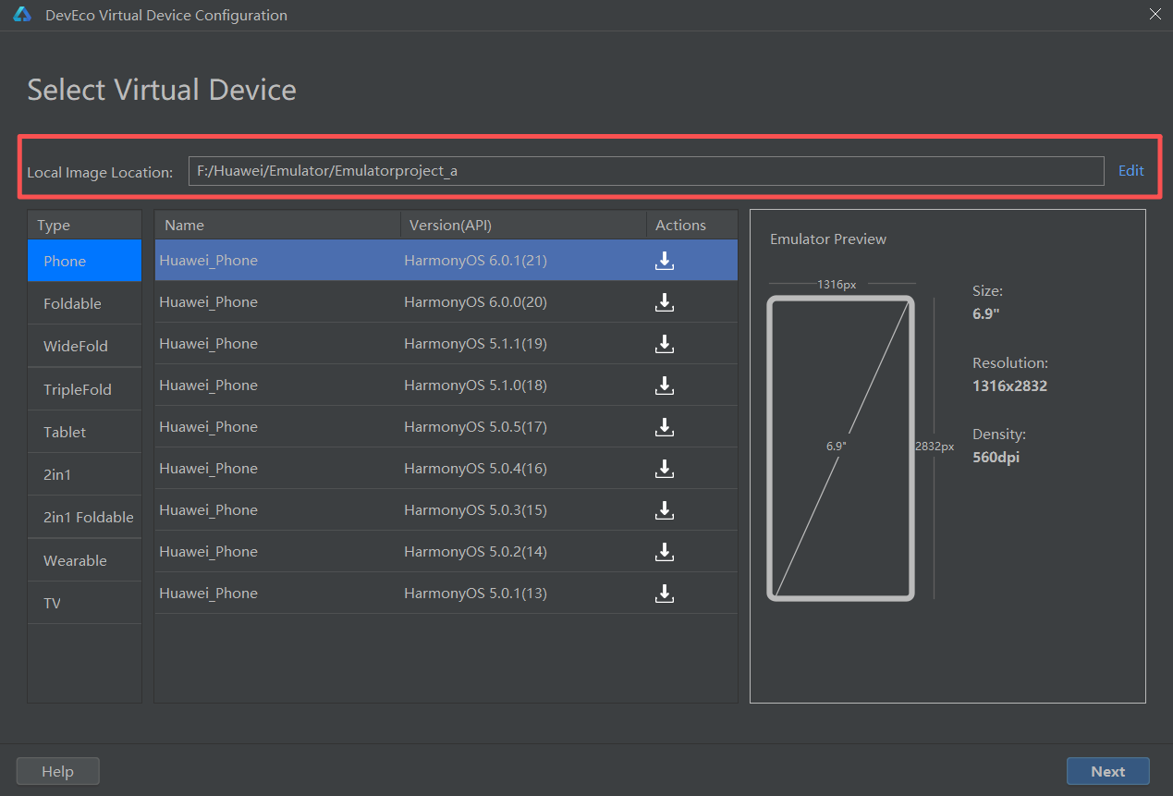The height and width of the screenshot is (796, 1173).
Task: Select the Foldable device type
Action: [x=84, y=303]
